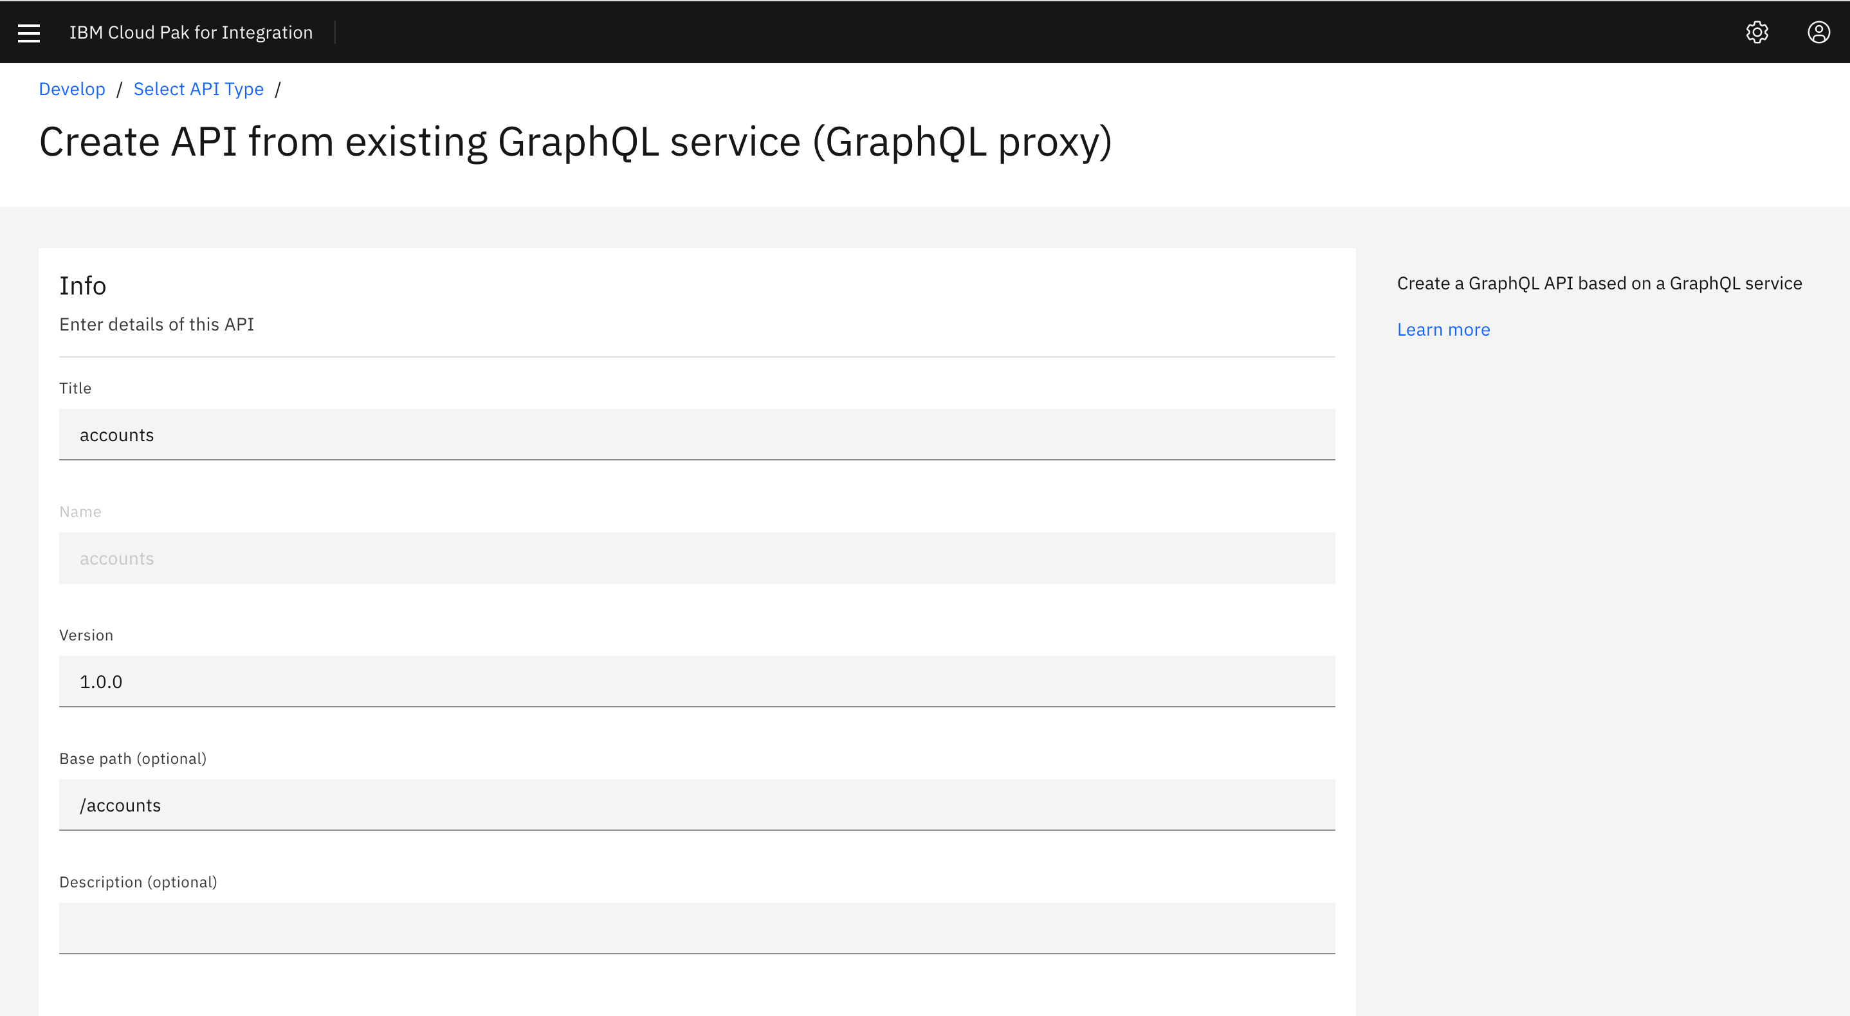Click the IBM Cloud Pak for Integration header title
Image resolution: width=1850 pixels, height=1016 pixels.
click(x=191, y=32)
